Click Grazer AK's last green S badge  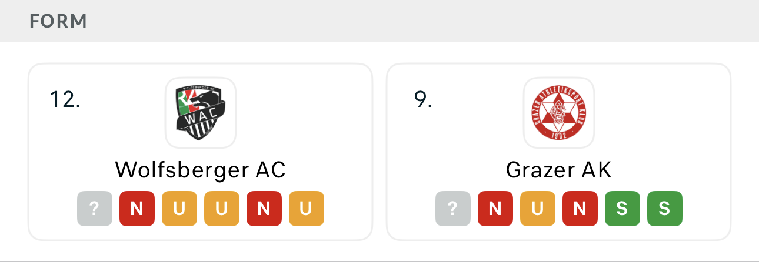pos(665,209)
